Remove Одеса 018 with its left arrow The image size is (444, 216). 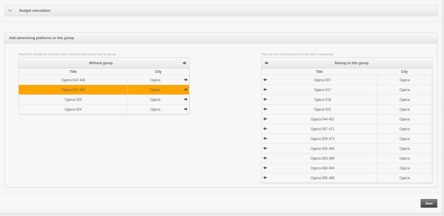pyautogui.click(x=265, y=99)
